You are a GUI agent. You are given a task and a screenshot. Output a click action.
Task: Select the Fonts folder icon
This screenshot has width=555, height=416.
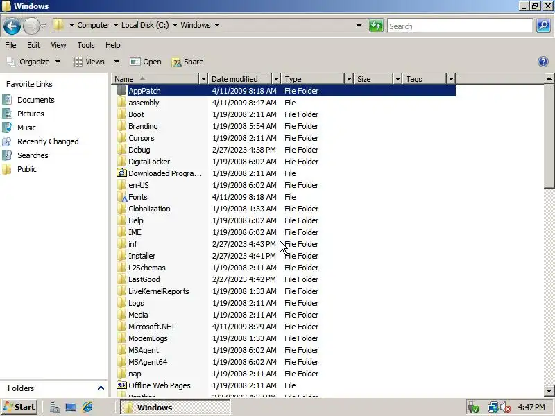tap(121, 197)
